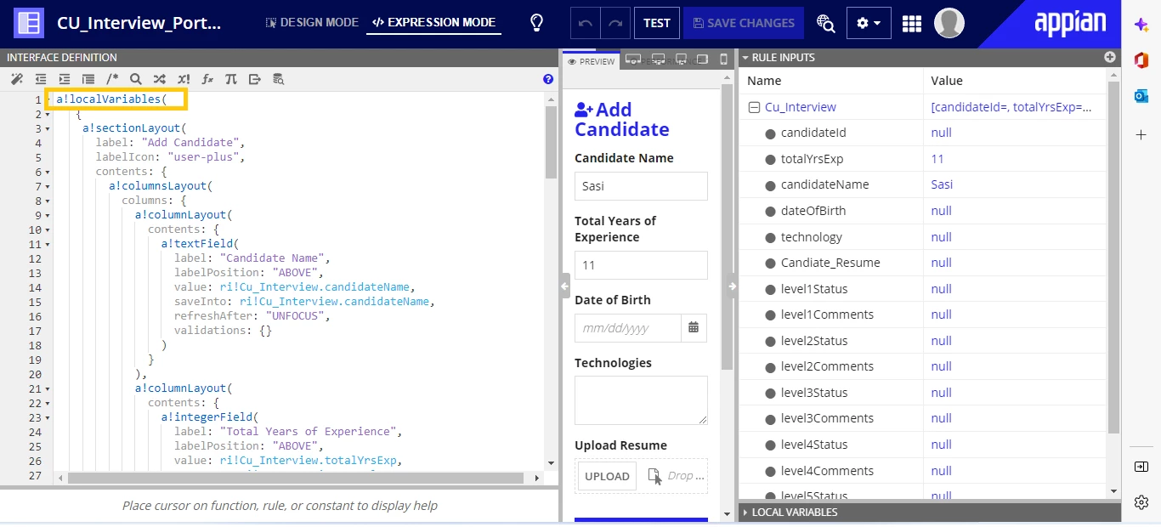Click the auto-indent lines icon
This screenshot has width=1161, height=527.
click(x=88, y=79)
